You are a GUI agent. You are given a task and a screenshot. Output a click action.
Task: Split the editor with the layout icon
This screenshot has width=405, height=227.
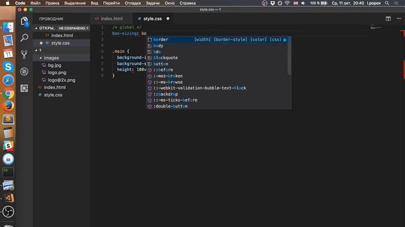pyautogui.click(x=388, y=18)
